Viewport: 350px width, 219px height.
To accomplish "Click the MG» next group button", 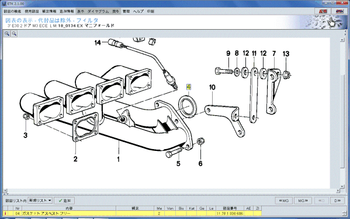I will 303,200.
